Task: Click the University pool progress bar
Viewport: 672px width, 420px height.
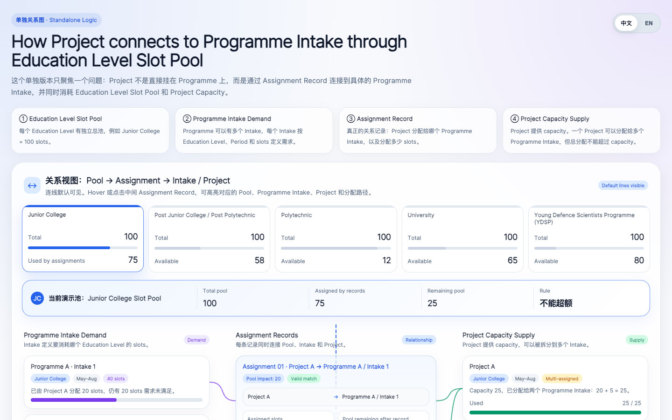Action: pos(462,248)
